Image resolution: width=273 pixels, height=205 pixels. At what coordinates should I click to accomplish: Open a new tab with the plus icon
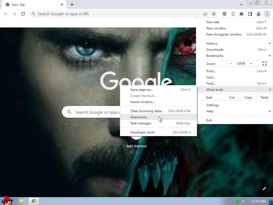tap(72, 5)
